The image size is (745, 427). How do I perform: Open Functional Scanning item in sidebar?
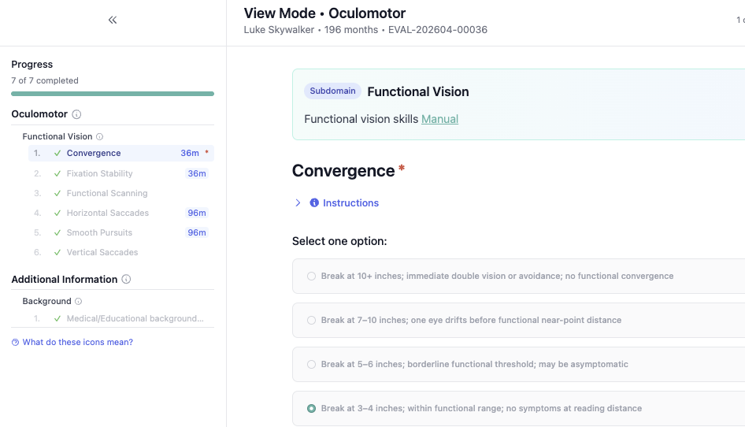pos(107,193)
